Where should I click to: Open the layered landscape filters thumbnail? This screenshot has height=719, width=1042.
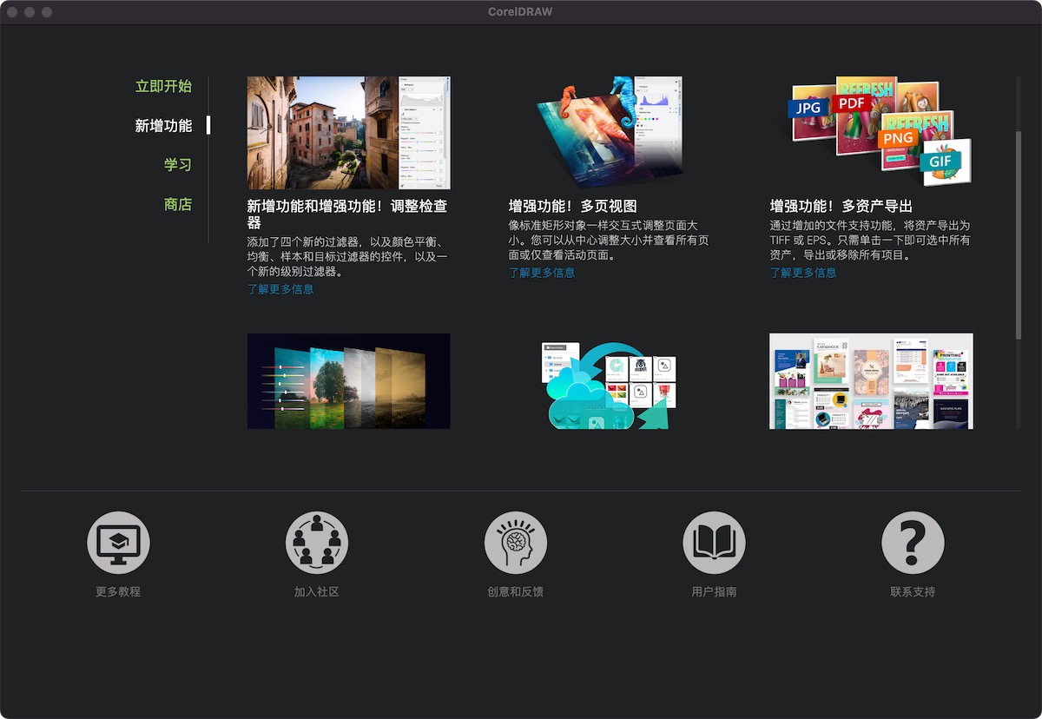pos(348,381)
